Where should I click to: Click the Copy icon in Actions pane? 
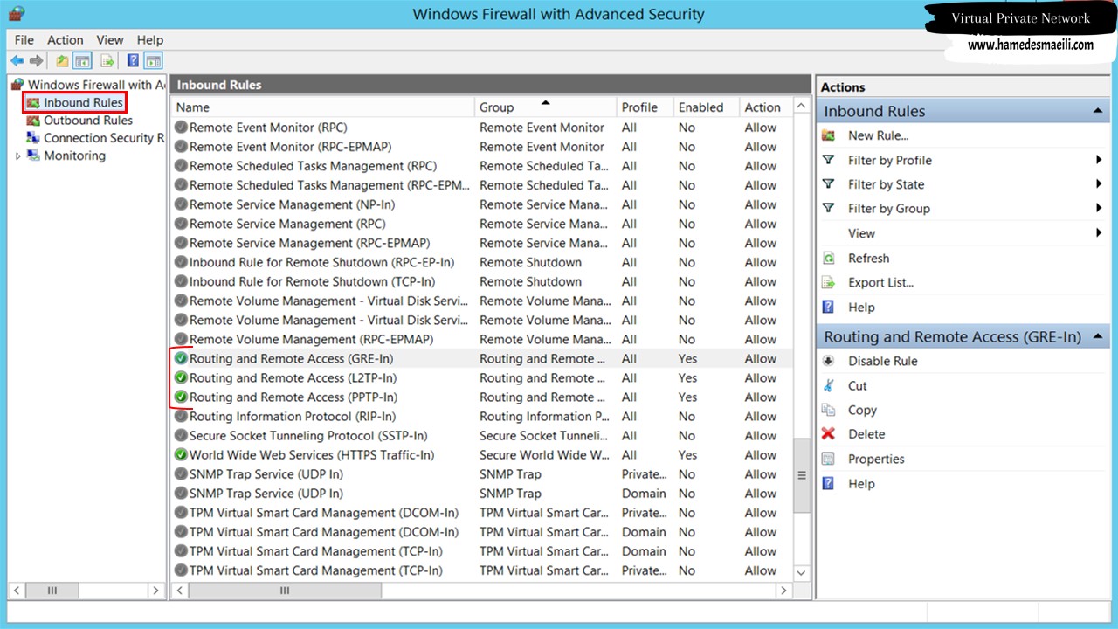pyautogui.click(x=829, y=410)
